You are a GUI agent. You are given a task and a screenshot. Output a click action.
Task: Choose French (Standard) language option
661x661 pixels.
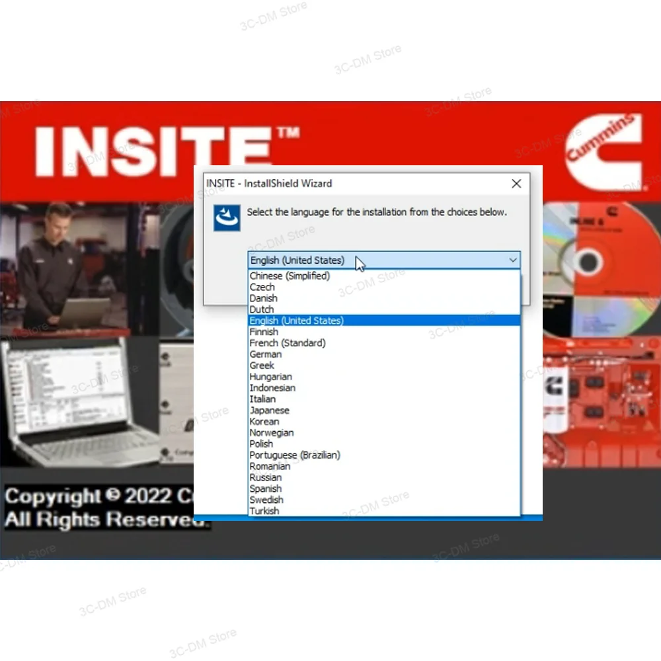click(384, 342)
